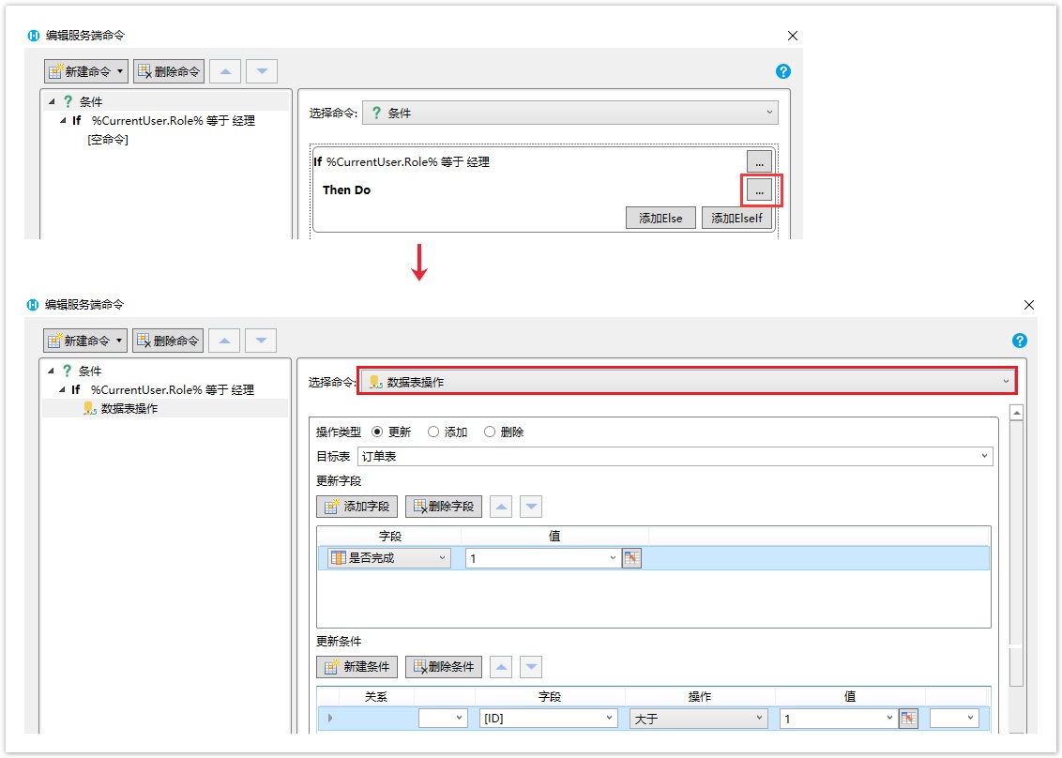This screenshot has width=1062, height=758.
Task: Click the vertical scrollbar up arrow
Action: pyautogui.click(x=1016, y=413)
